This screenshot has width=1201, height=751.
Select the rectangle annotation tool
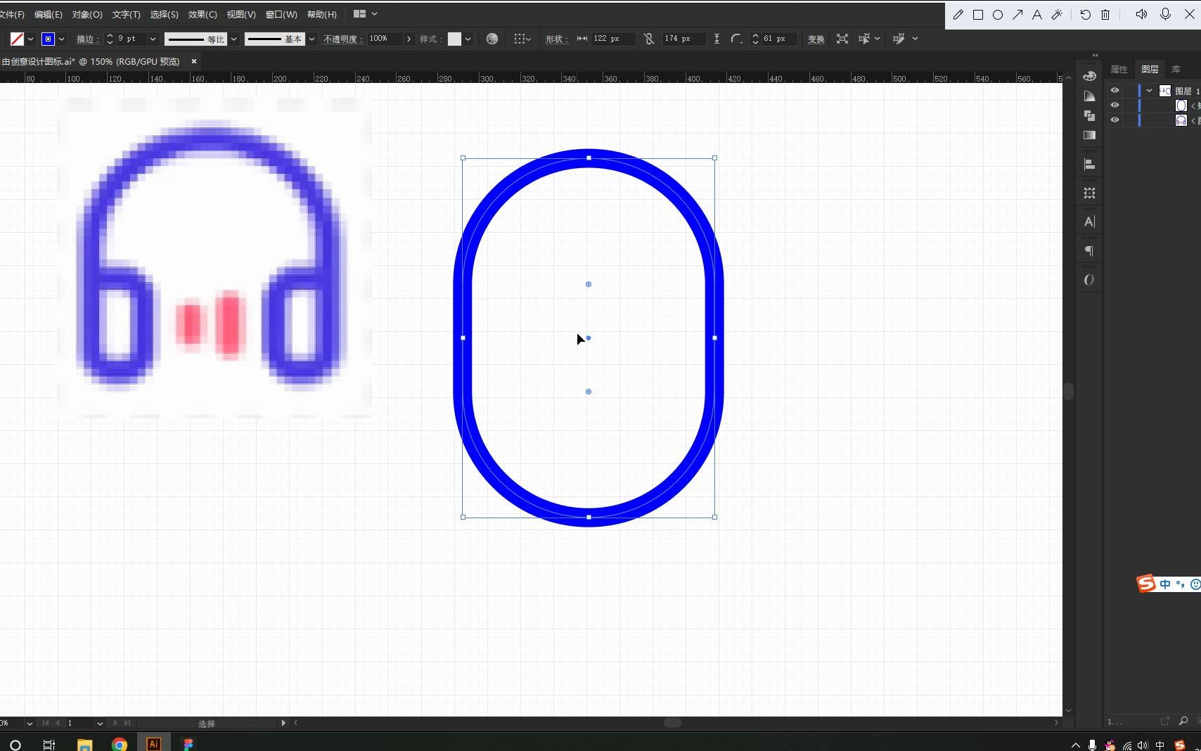click(x=978, y=15)
